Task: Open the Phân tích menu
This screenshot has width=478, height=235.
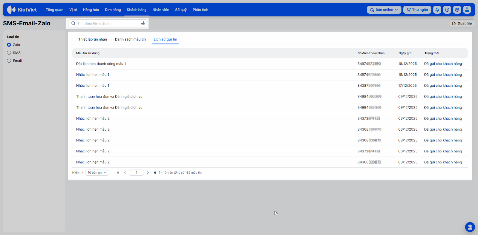Action: [200, 10]
